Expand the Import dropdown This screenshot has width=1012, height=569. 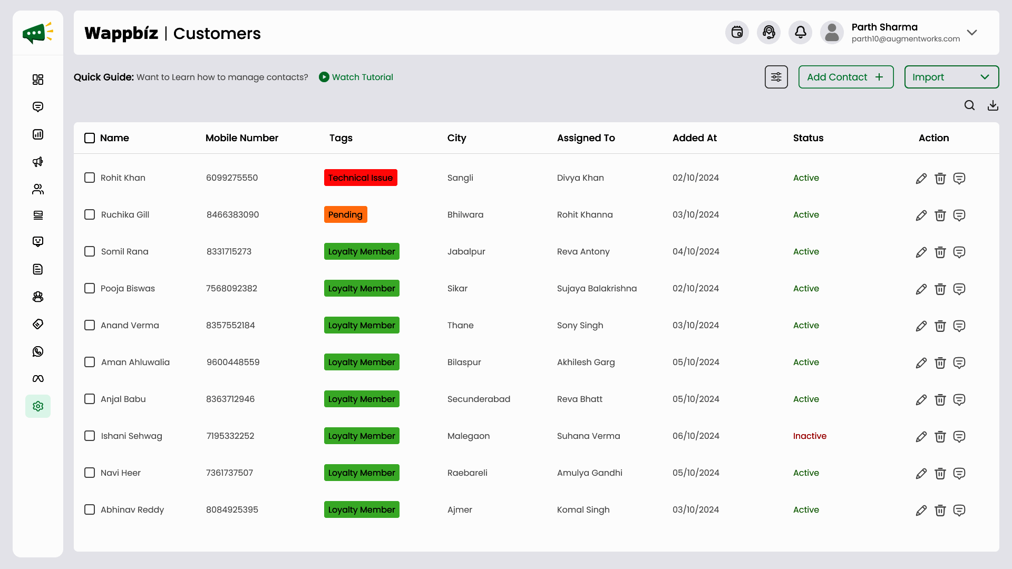click(x=951, y=77)
